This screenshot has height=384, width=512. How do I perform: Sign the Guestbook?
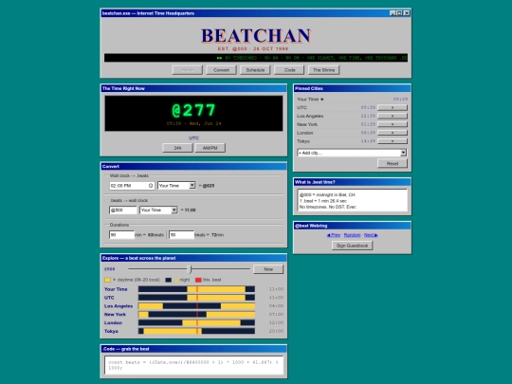[352, 246]
